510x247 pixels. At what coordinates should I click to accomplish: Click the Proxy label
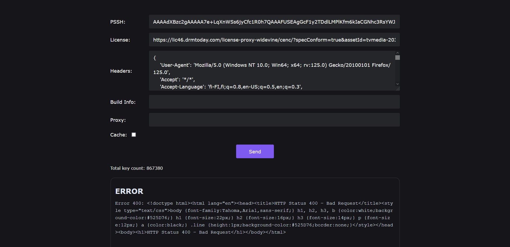pos(118,120)
